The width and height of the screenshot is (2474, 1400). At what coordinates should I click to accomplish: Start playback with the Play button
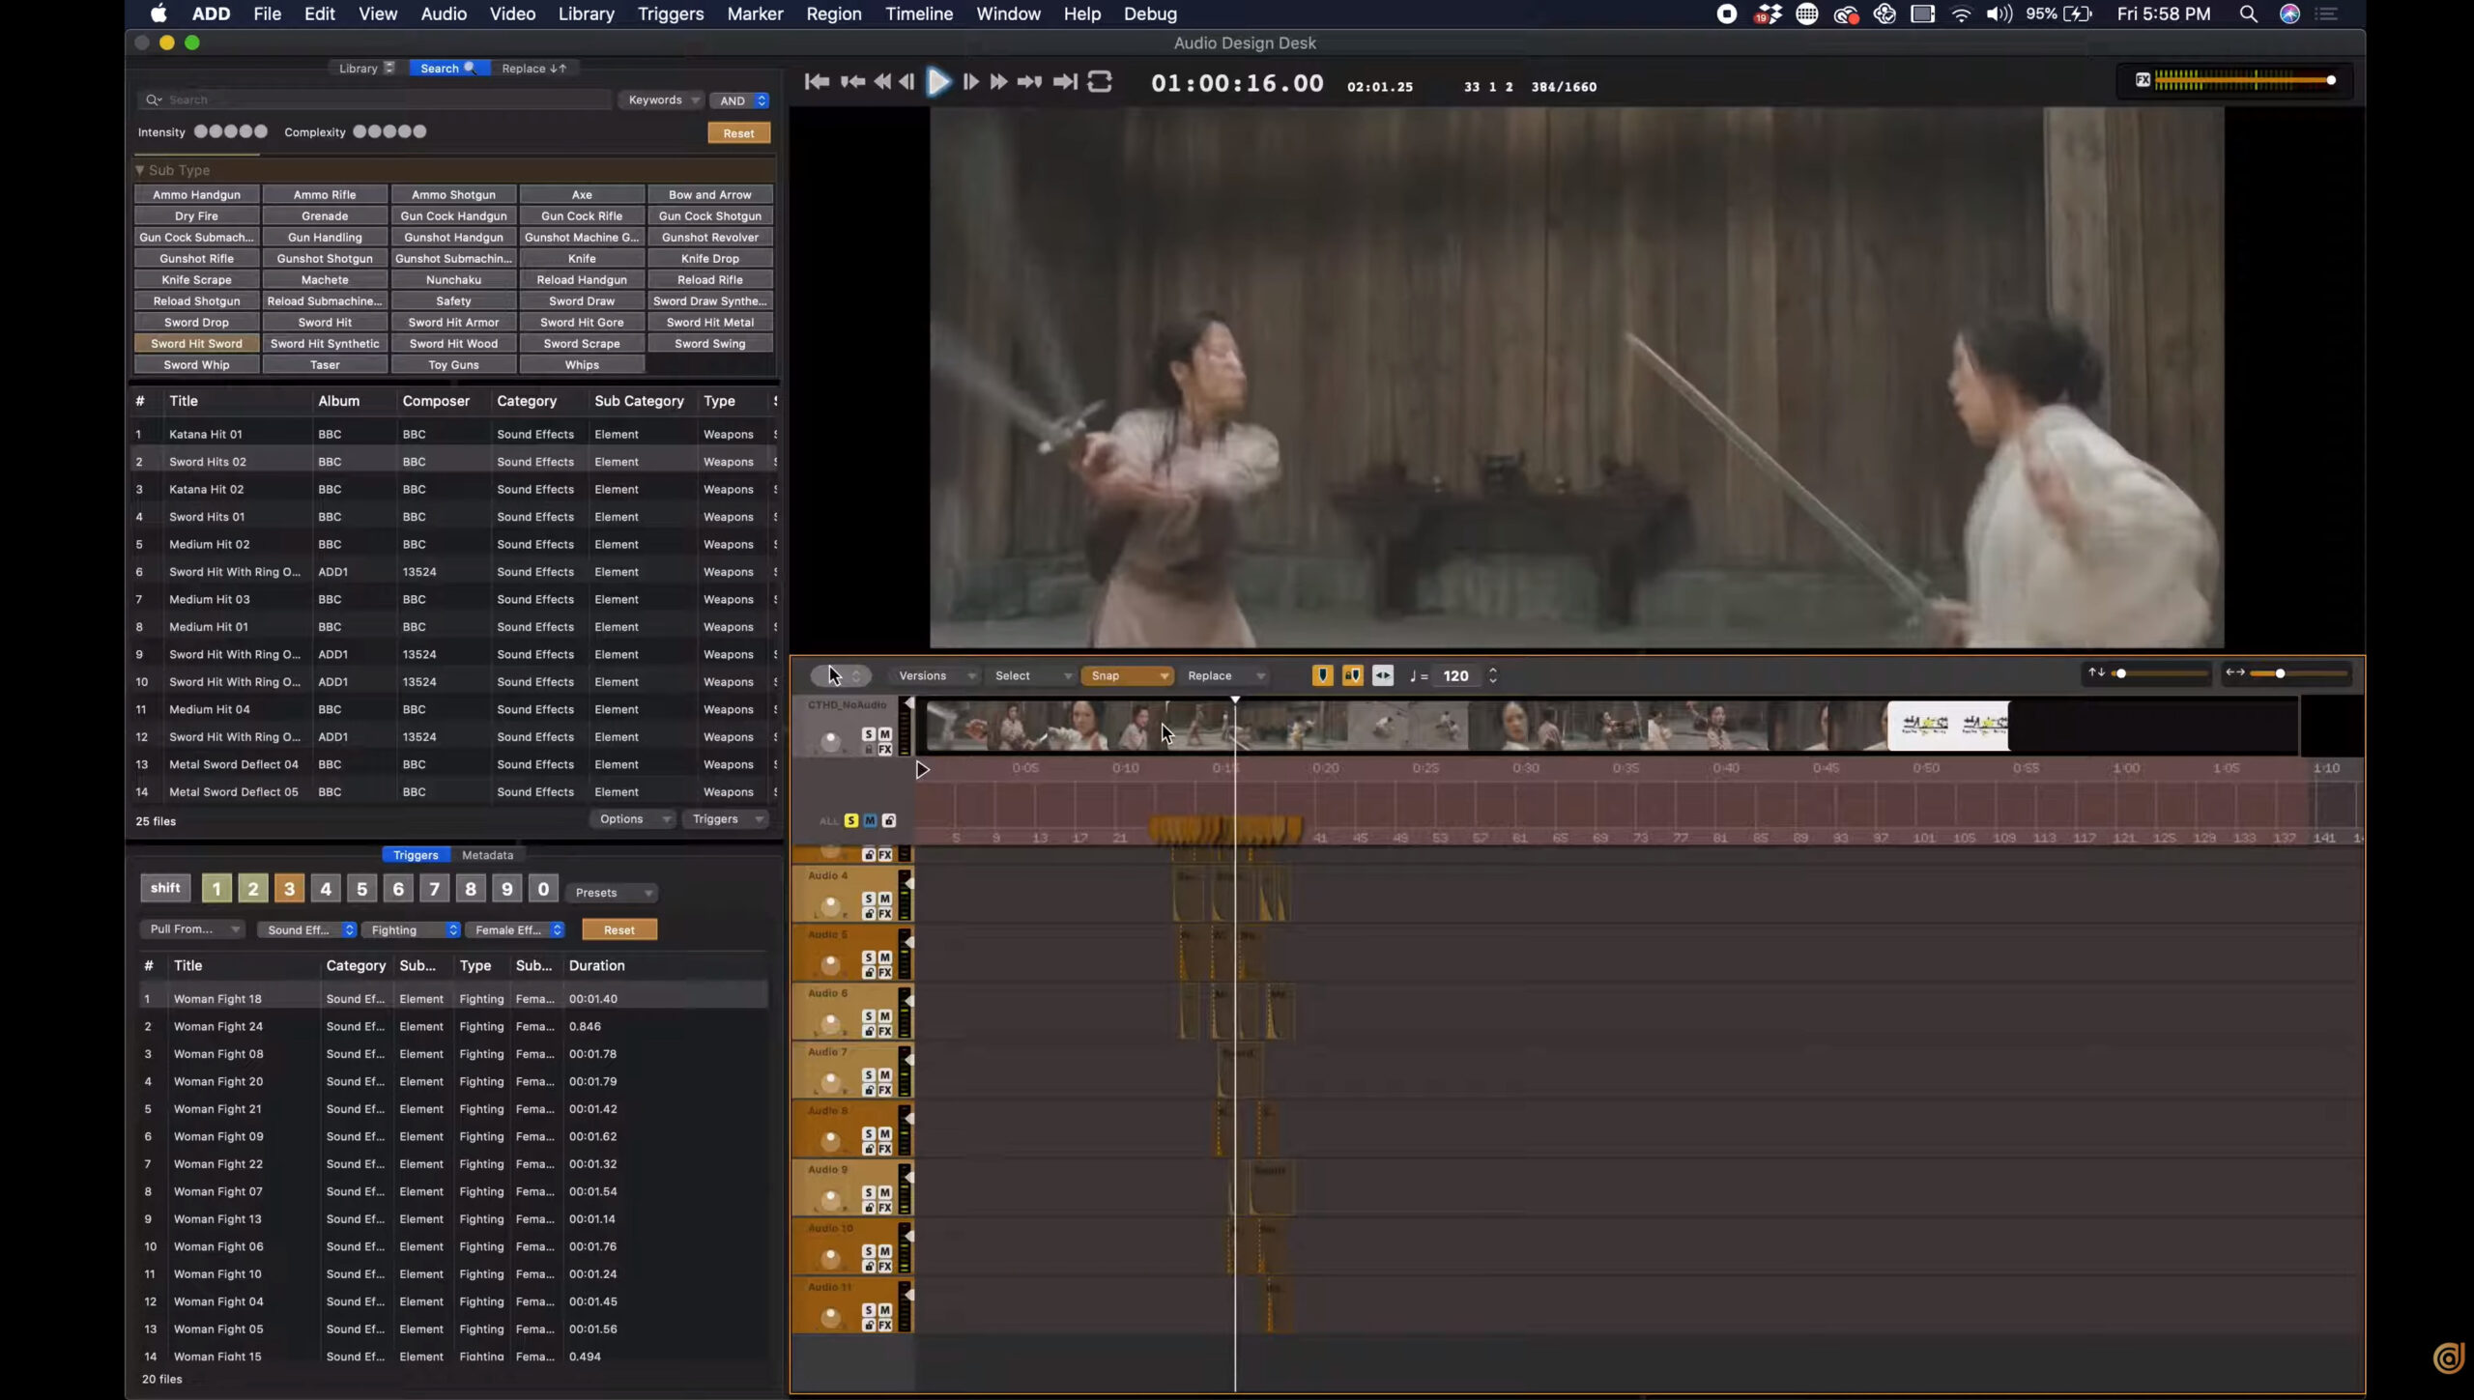click(x=937, y=82)
